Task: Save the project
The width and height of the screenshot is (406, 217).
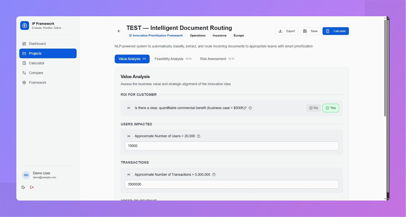Action: point(310,31)
